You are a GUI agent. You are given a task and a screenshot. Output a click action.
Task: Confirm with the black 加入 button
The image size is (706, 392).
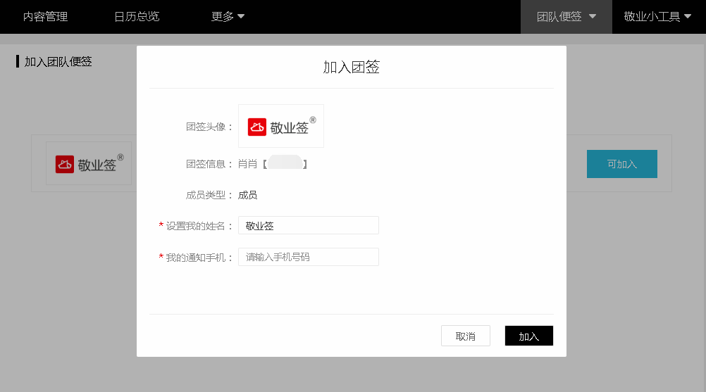click(528, 336)
